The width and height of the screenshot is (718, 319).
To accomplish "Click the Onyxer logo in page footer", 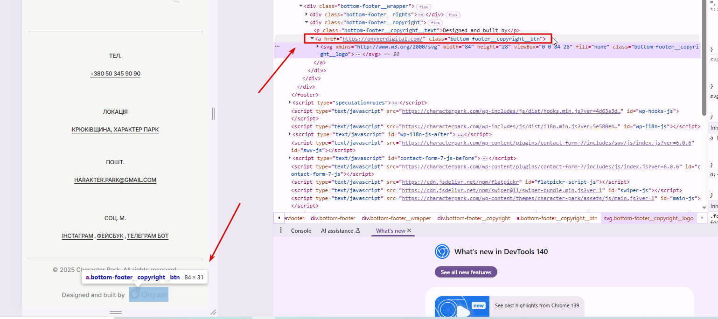I will [149, 294].
